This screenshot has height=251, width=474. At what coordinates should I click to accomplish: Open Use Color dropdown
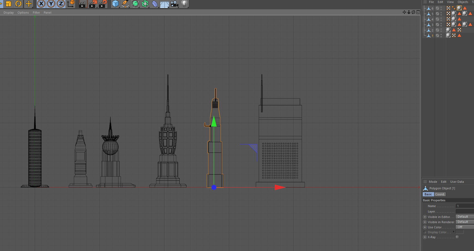[465, 227]
